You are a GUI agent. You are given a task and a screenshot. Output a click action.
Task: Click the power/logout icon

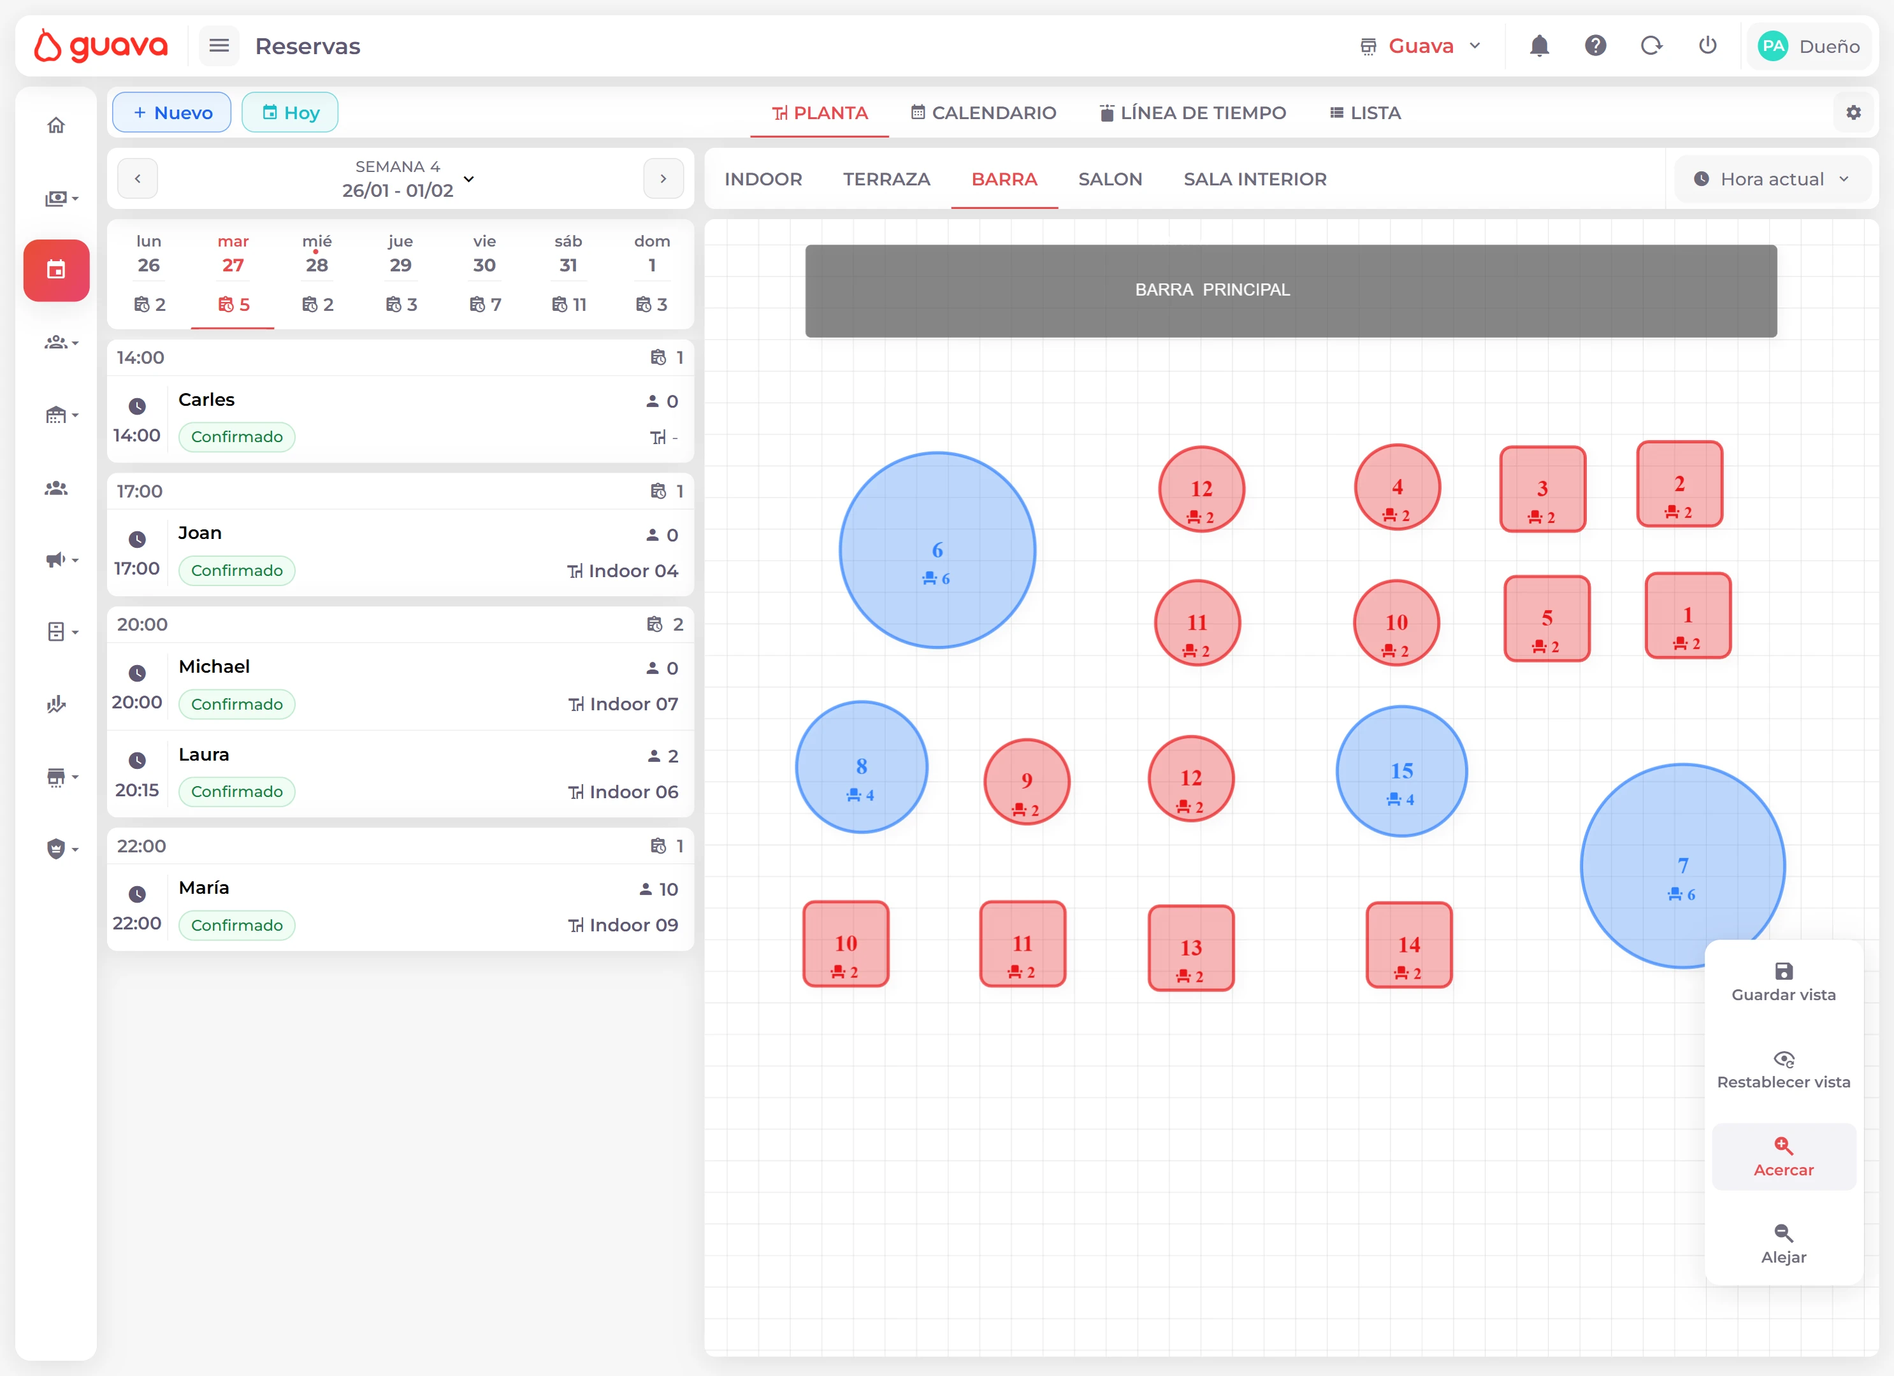click(x=1707, y=46)
